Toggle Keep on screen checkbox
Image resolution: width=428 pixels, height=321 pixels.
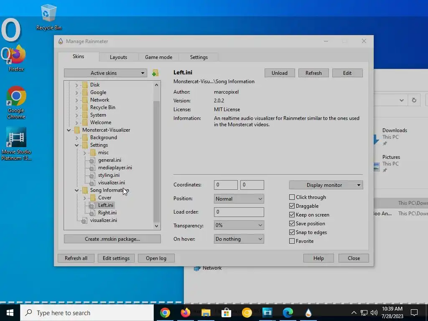click(x=292, y=214)
